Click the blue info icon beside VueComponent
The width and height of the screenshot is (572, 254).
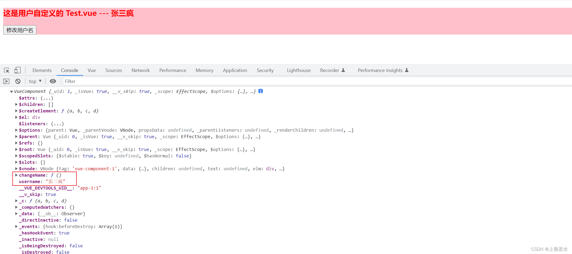260,91
